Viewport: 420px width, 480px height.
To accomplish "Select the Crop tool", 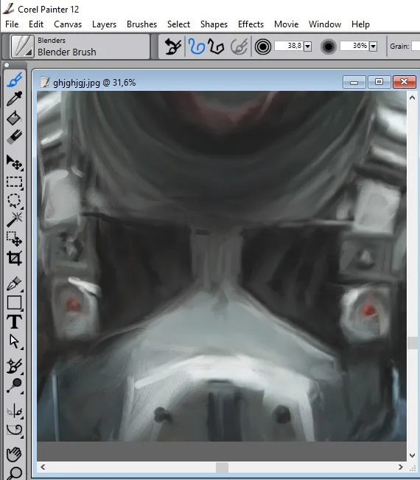I will click(x=14, y=258).
